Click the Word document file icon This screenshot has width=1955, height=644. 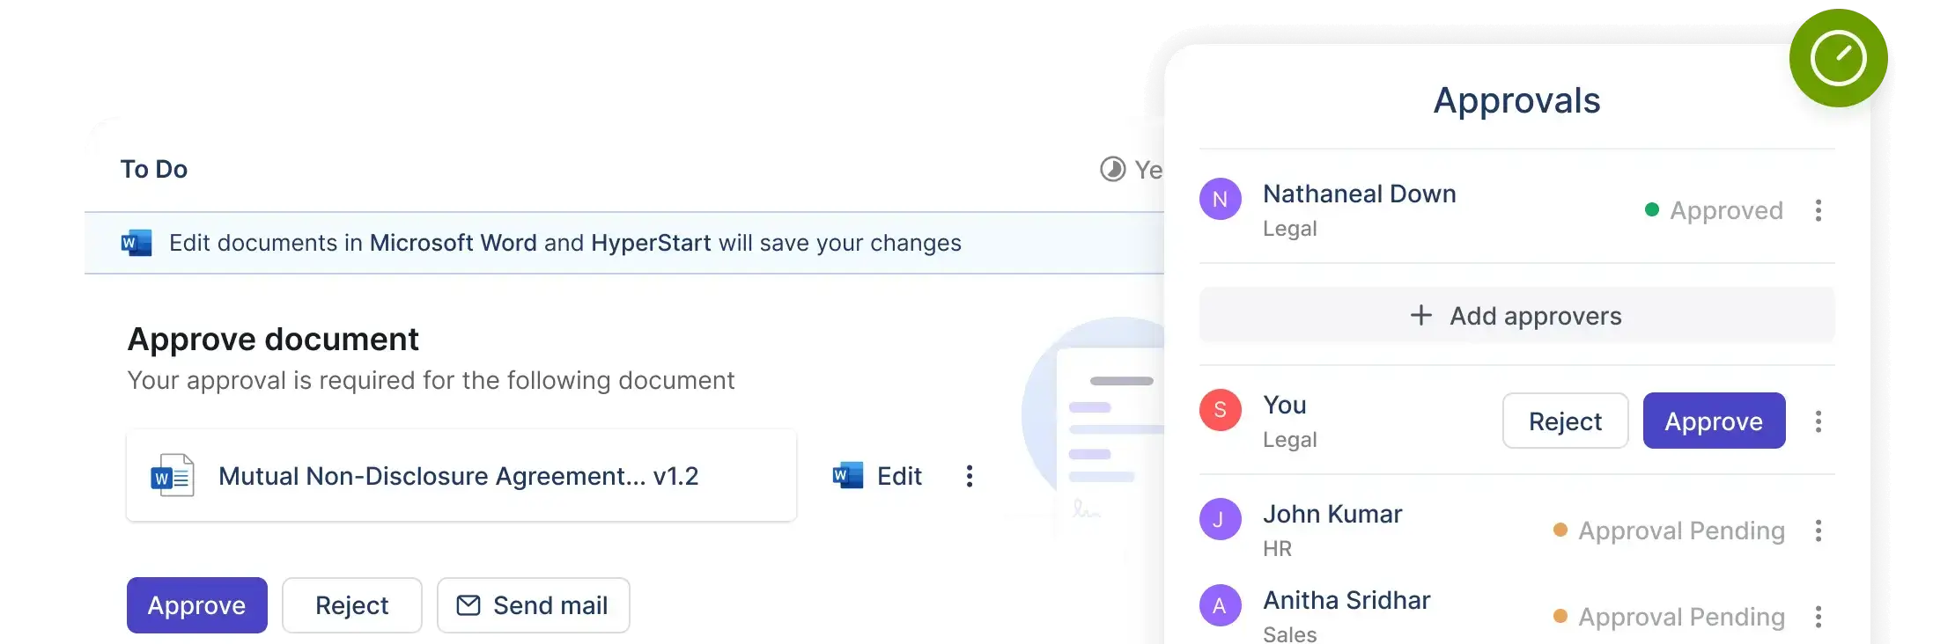173,476
